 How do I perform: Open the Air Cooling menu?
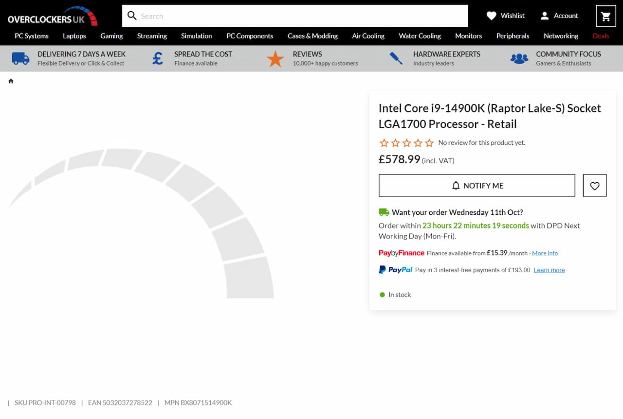[x=368, y=36]
